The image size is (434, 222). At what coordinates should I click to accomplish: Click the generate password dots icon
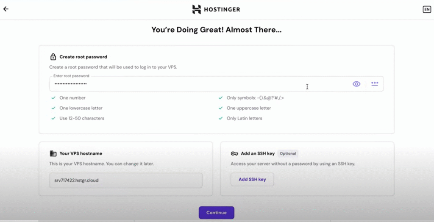[375, 83]
